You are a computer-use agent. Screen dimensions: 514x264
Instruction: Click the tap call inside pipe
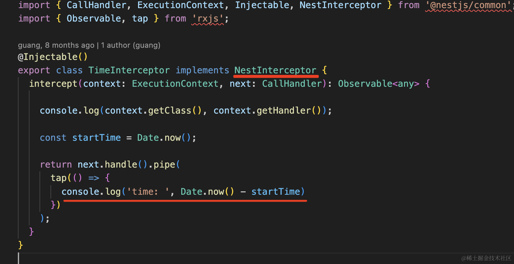coord(59,178)
